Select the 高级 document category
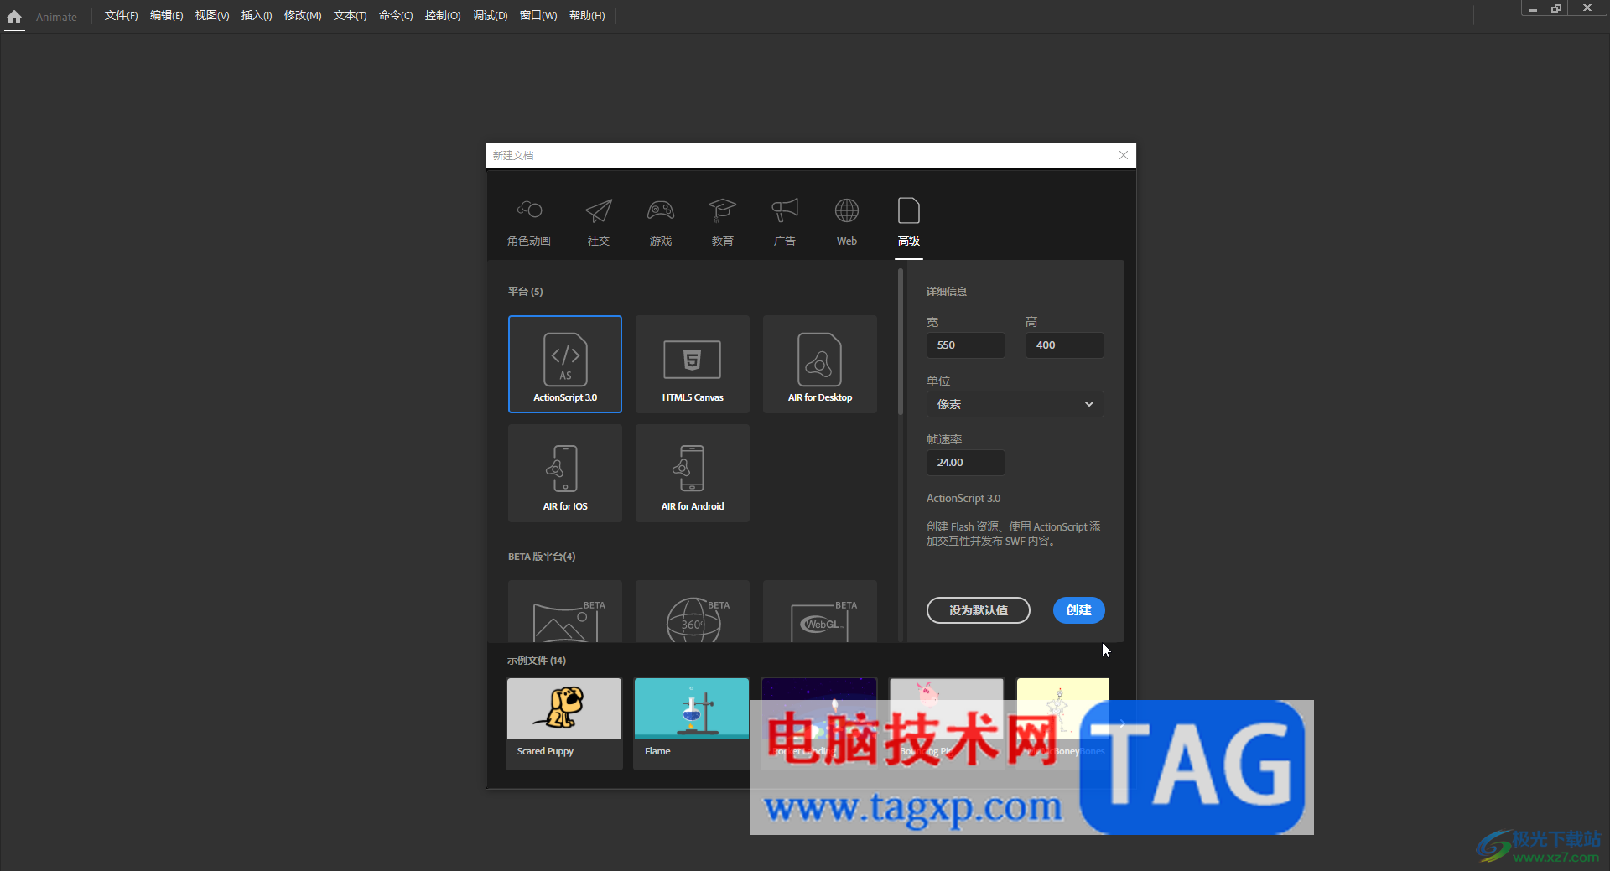The image size is (1610, 871). [909, 222]
